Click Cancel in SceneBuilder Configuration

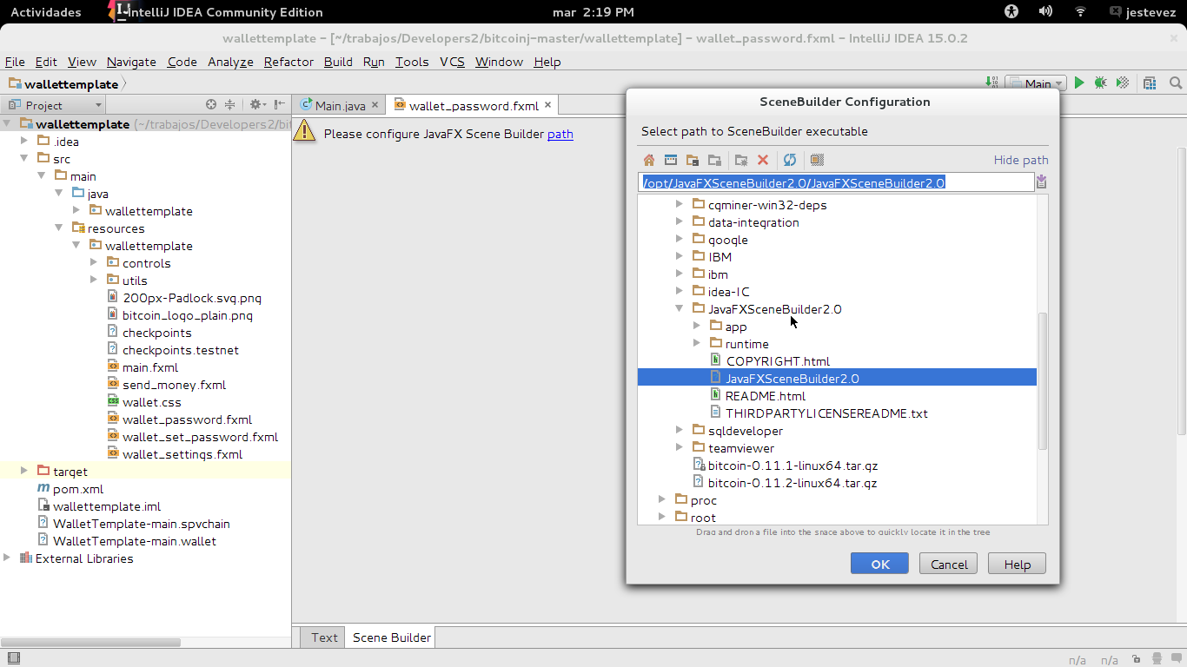949,564
